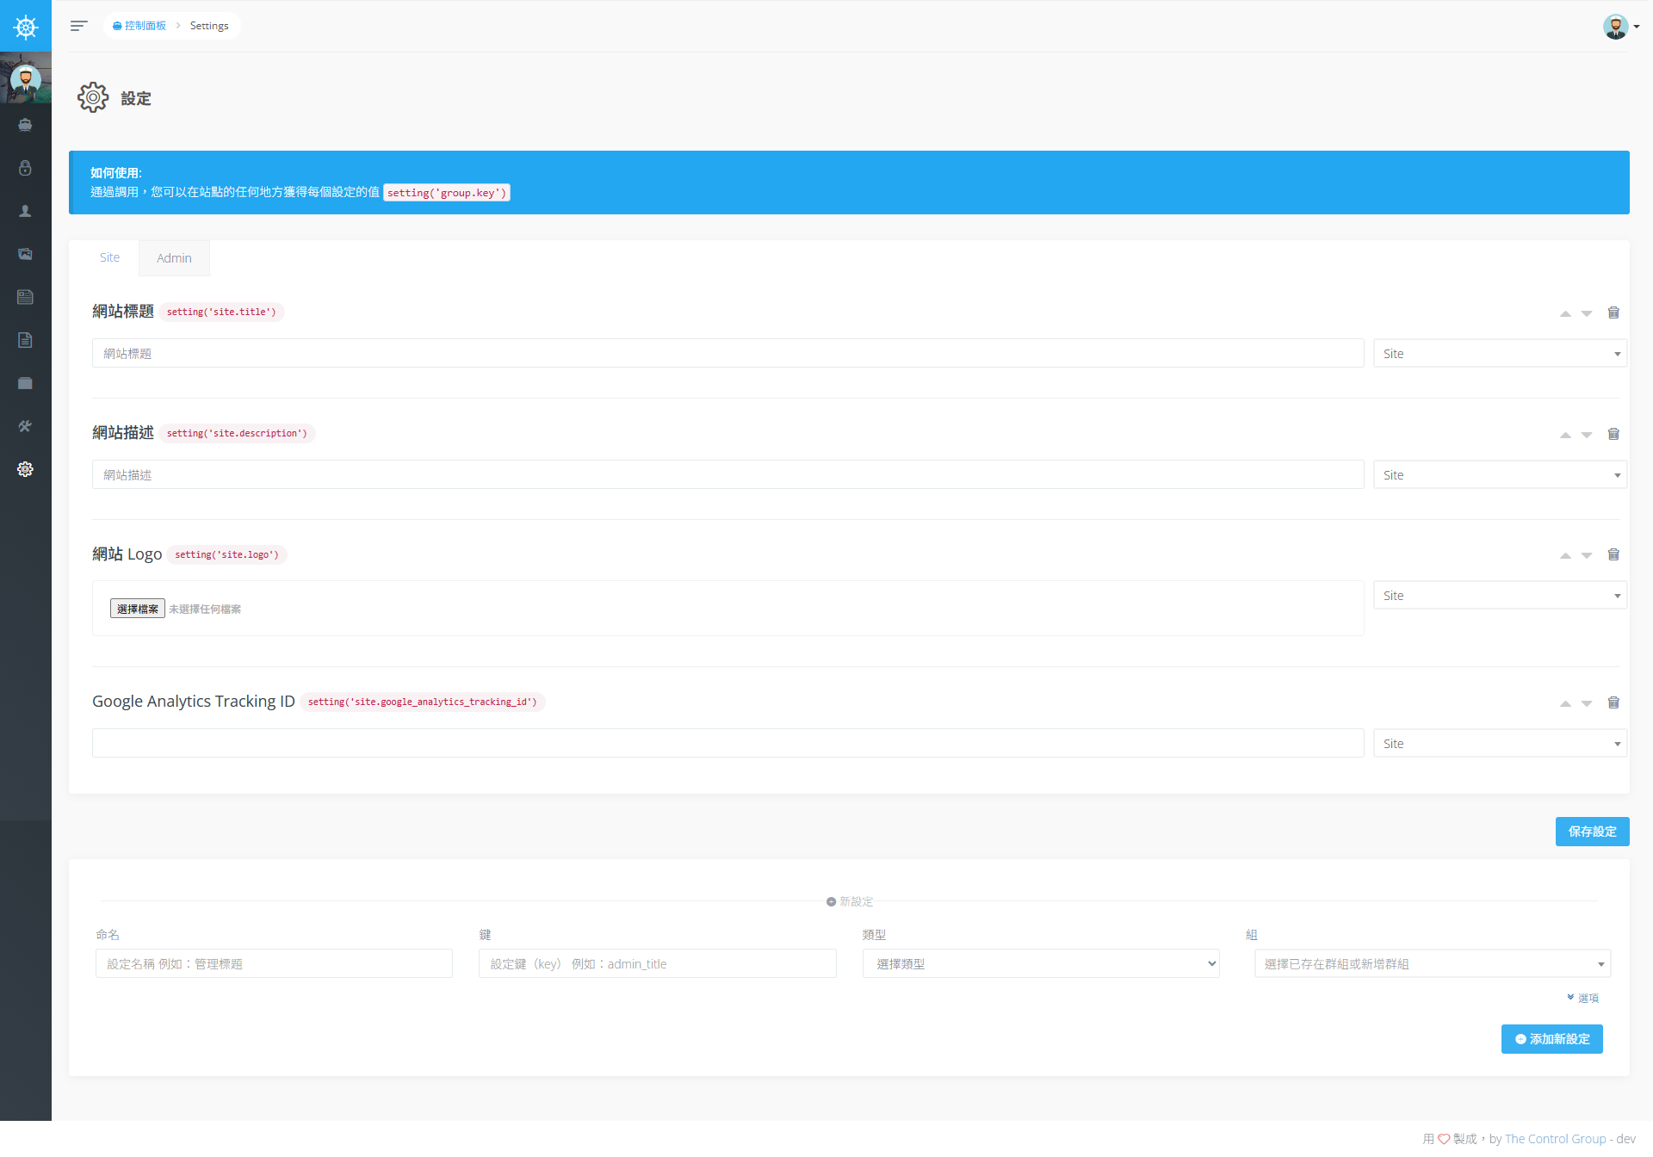
Task: Open the lock Roles sidebar icon
Action: click(x=25, y=168)
